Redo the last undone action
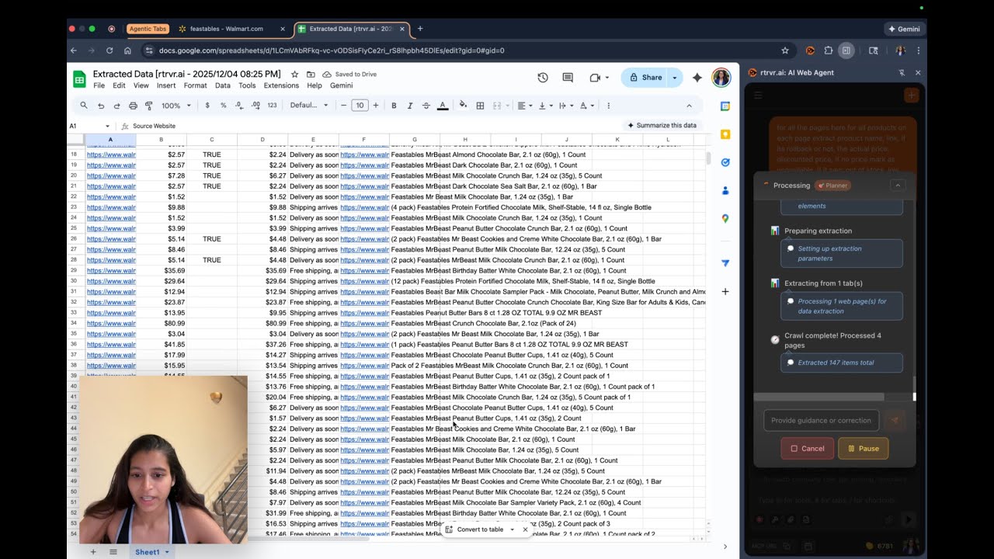 [x=117, y=106]
